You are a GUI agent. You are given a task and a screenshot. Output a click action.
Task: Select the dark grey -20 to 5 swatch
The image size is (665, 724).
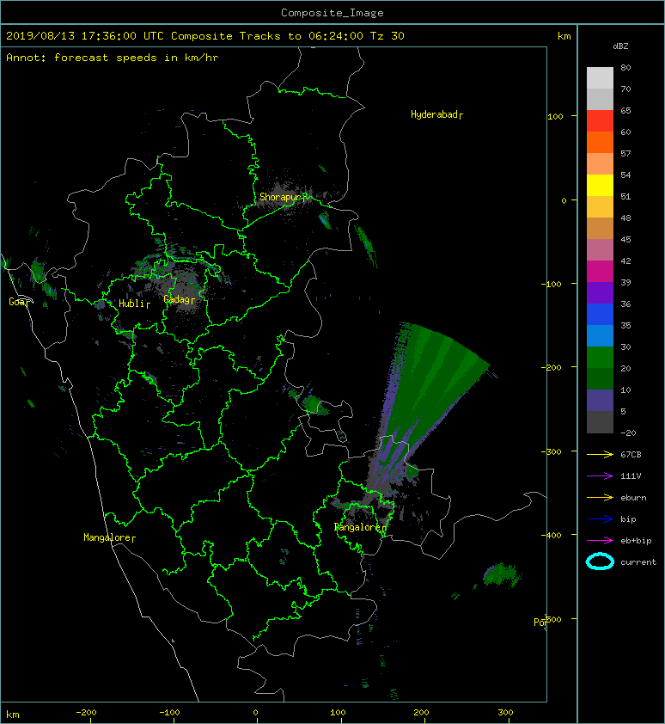600,421
